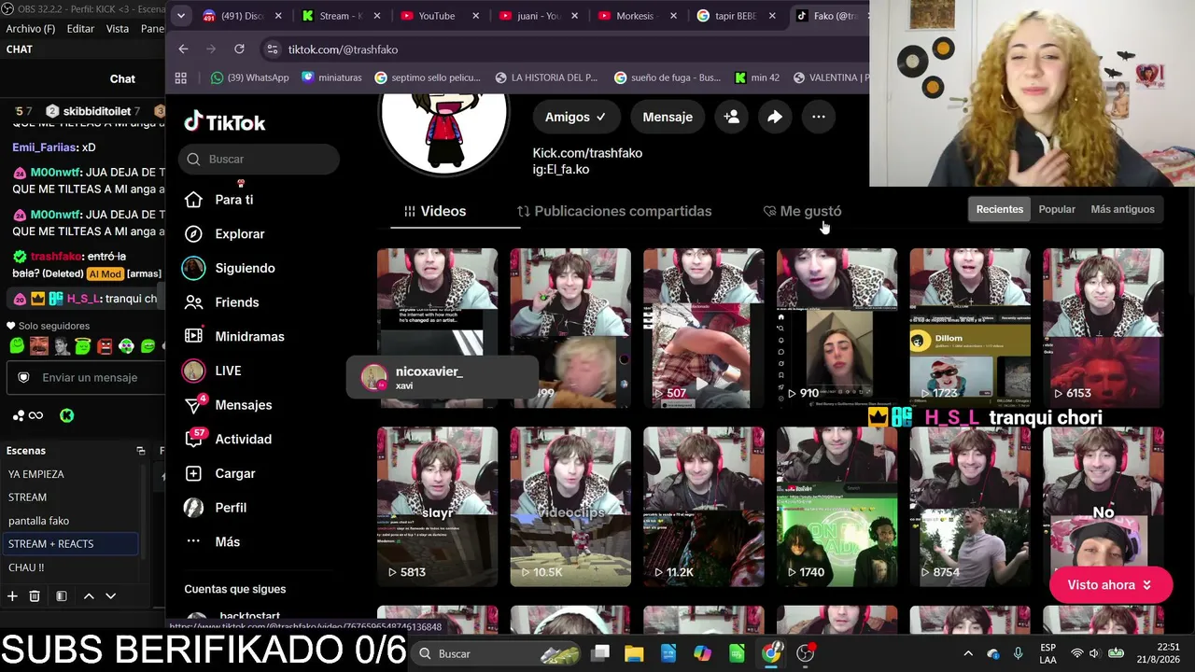Image resolution: width=1195 pixels, height=672 pixels.
Task: Click the TikTok logo
Action: pyautogui.click(x=225, y=122)
